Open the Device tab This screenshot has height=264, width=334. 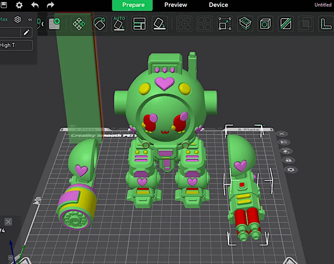218,5
